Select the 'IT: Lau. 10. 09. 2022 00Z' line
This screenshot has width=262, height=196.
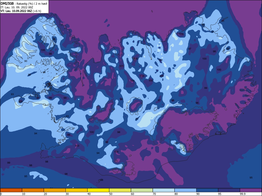click(x=17, y=7)
